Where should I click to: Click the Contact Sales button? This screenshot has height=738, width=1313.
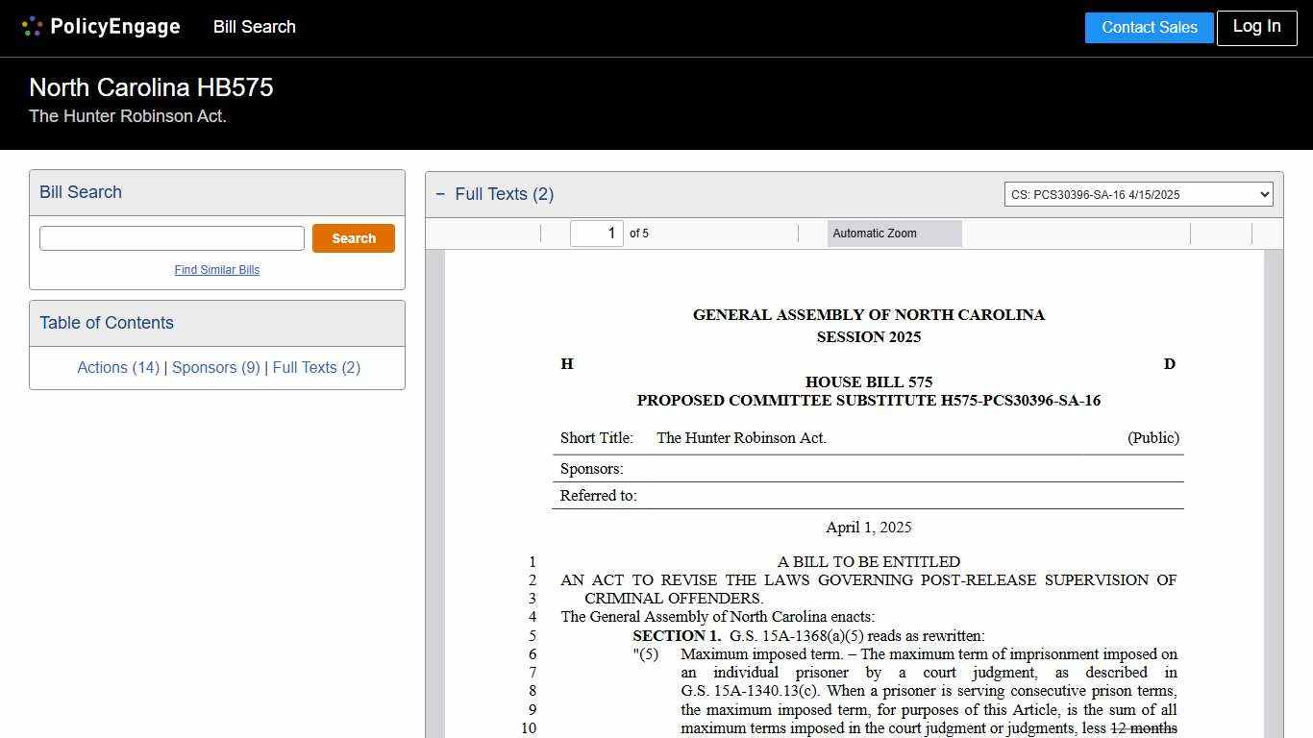coord(1149,27)
